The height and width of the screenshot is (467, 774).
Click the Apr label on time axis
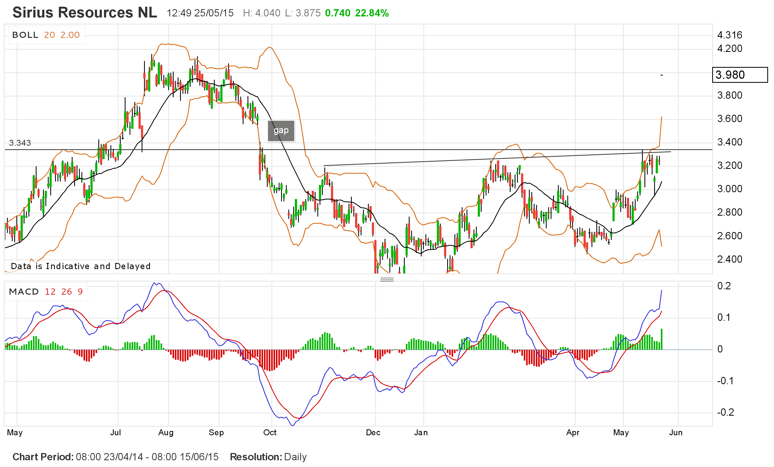(573, 433)
